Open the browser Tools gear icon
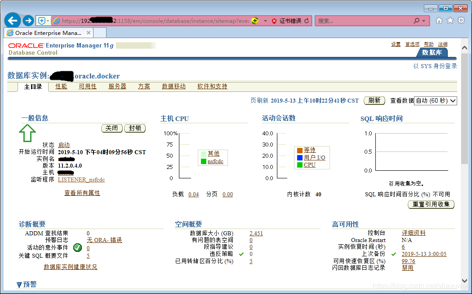 (461, 21)
